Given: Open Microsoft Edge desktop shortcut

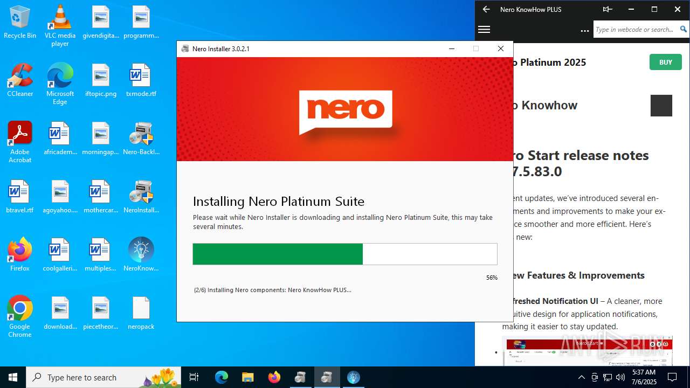Looking at the screenshot, I should click(60, 84).
